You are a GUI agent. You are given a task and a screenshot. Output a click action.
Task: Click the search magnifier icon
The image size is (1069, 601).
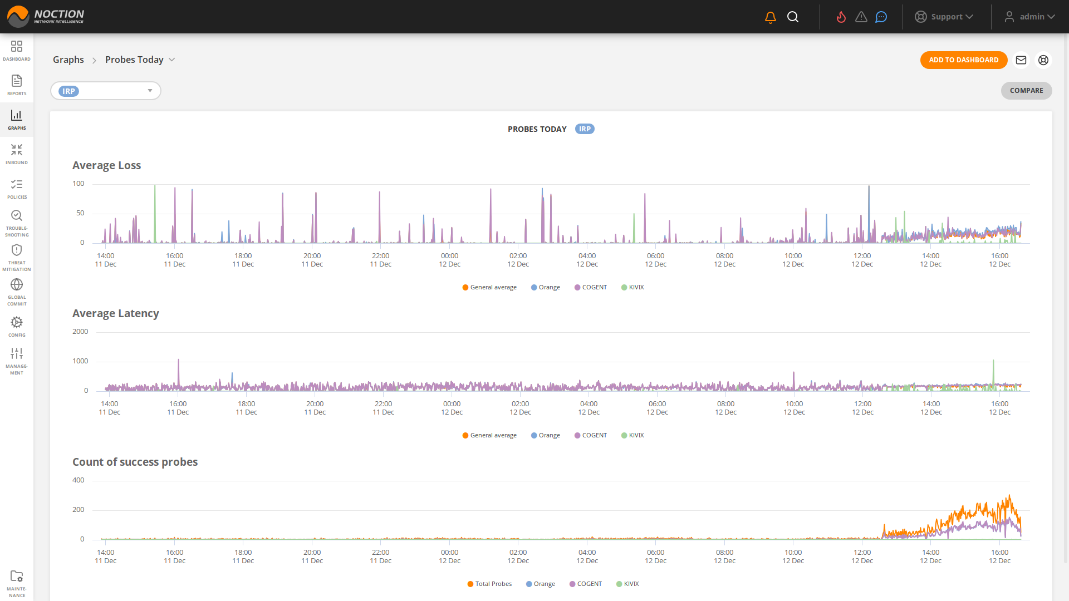click(x=793, y=17)
